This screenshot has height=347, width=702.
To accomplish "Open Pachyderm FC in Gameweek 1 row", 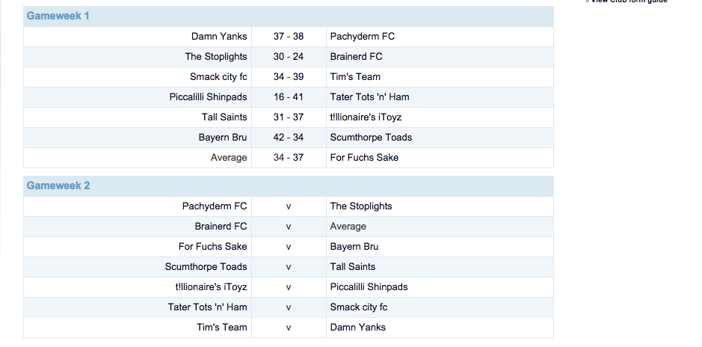I will [362, 37].
